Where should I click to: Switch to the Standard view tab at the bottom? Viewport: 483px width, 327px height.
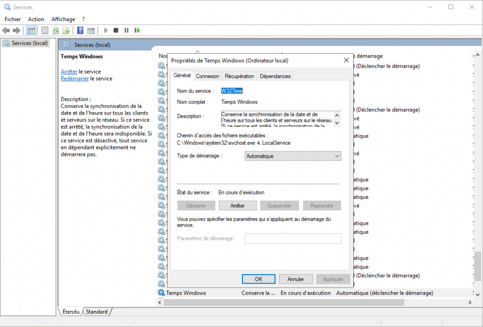click(x=97, y=312)
